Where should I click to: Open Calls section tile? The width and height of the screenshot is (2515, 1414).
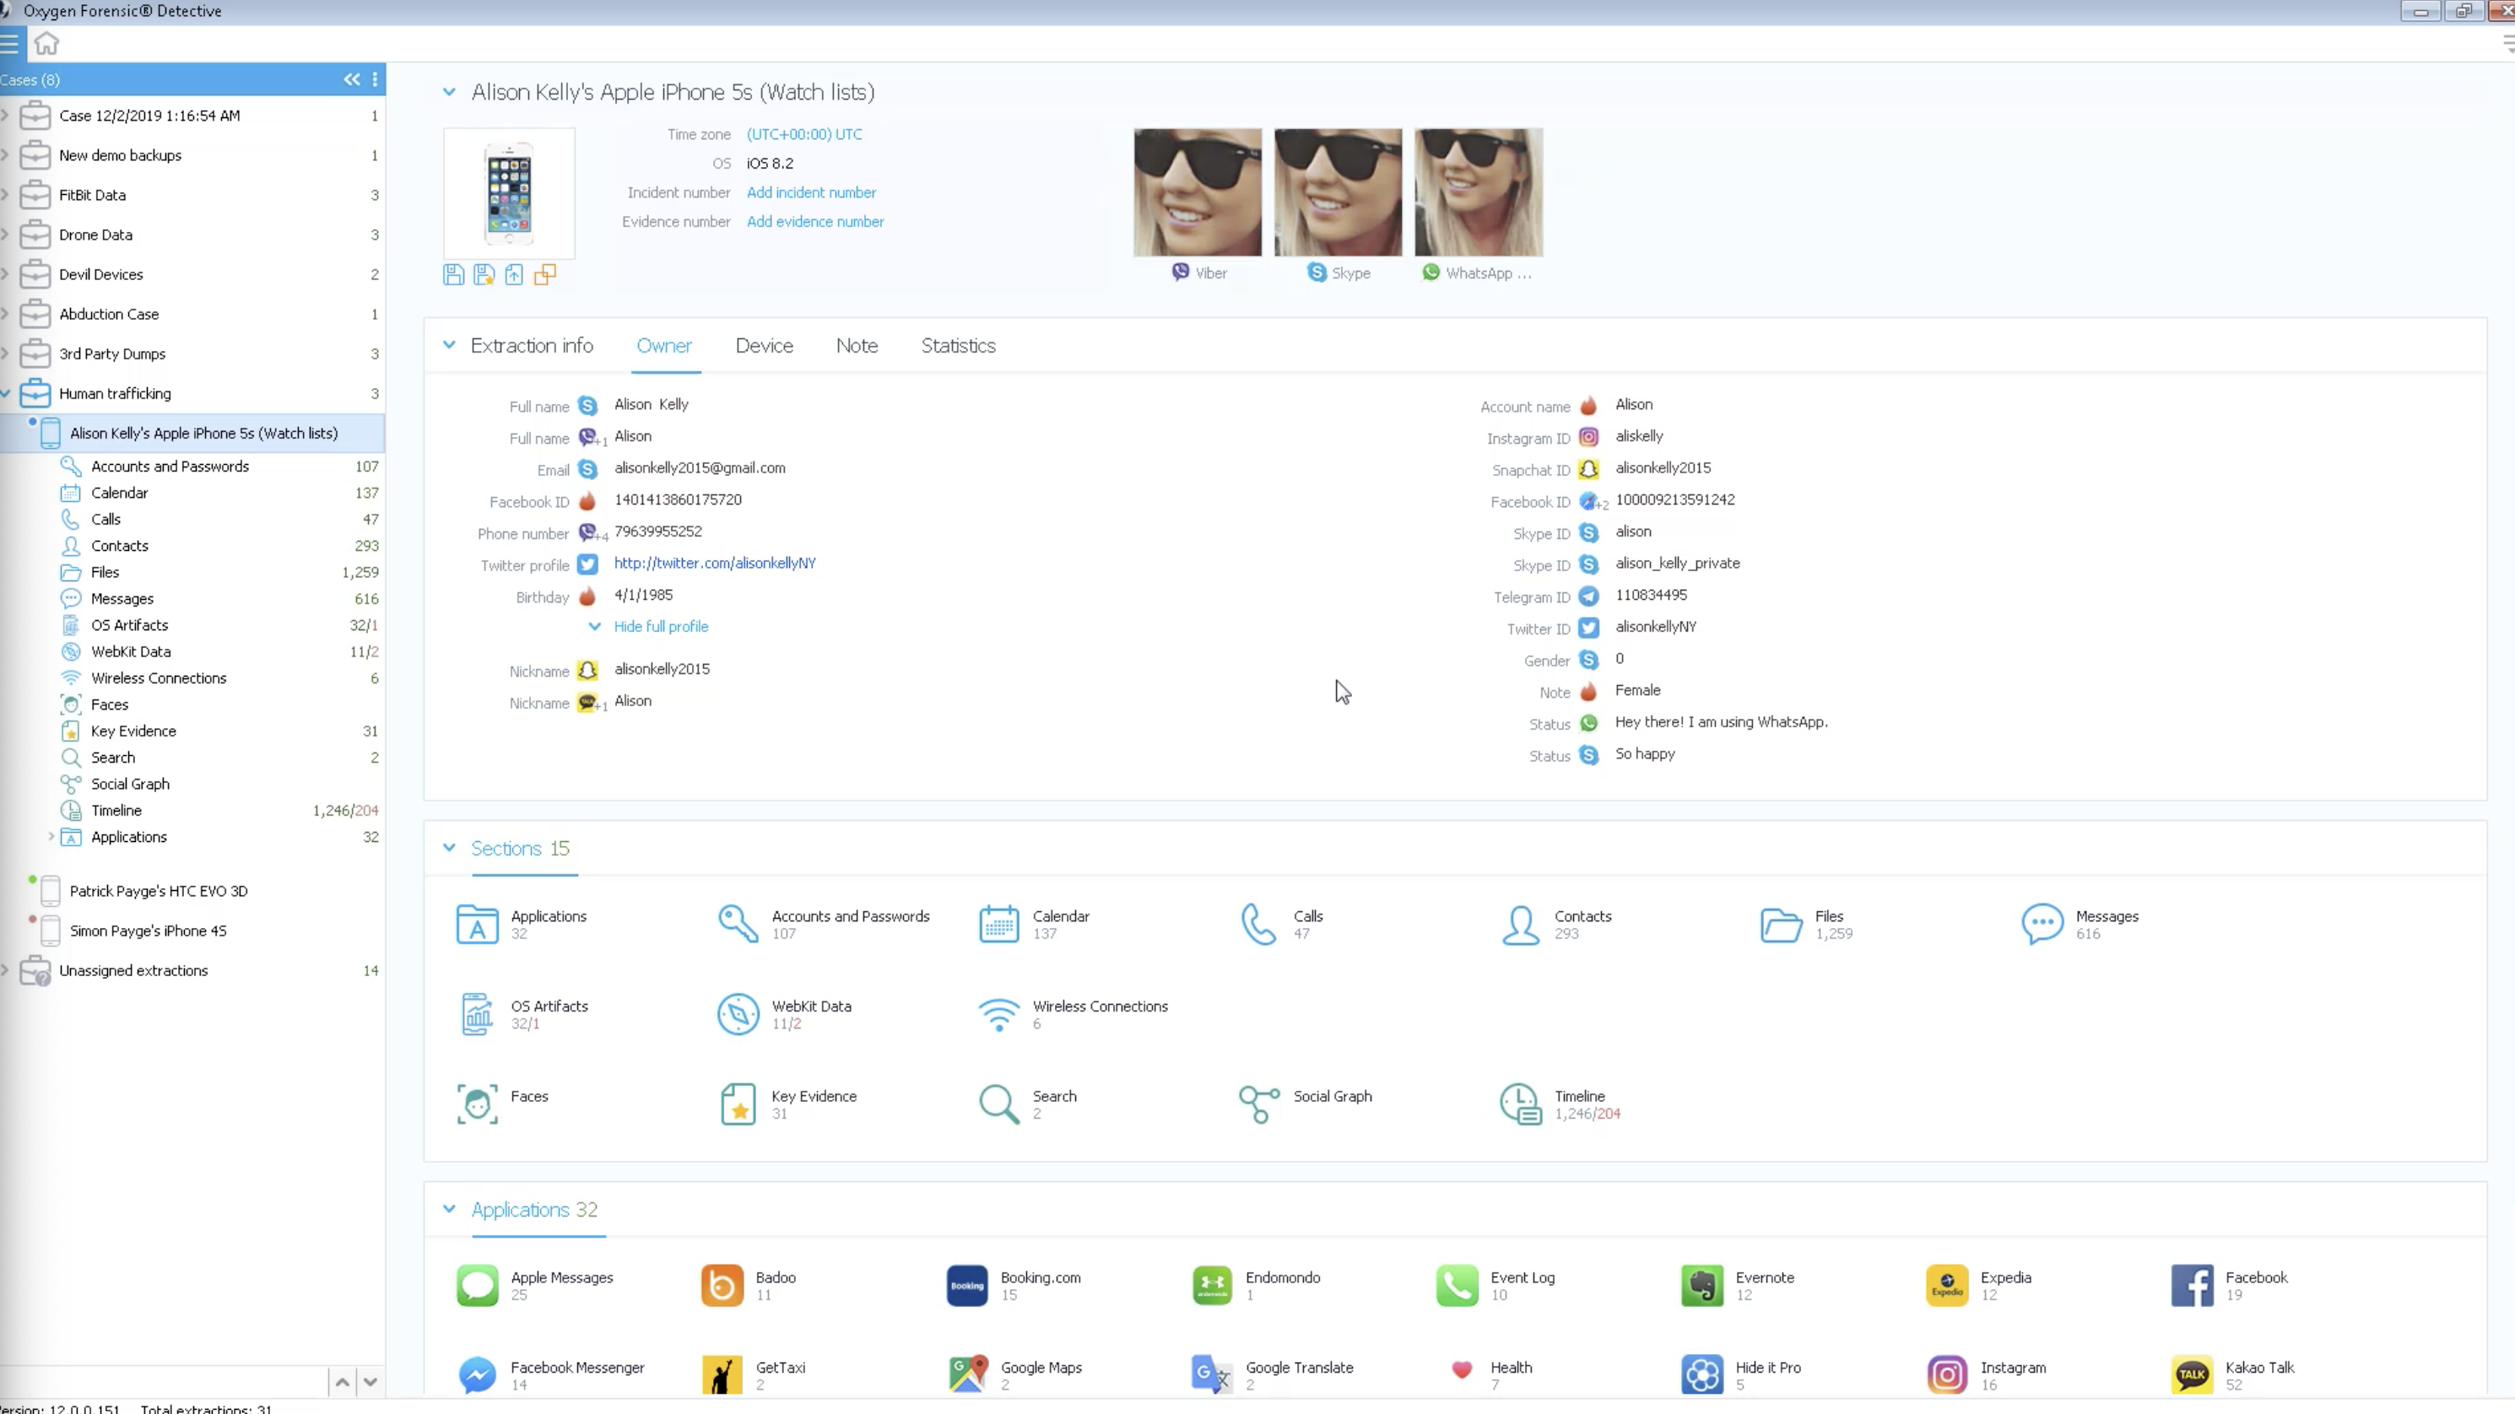pos(1282,924)
